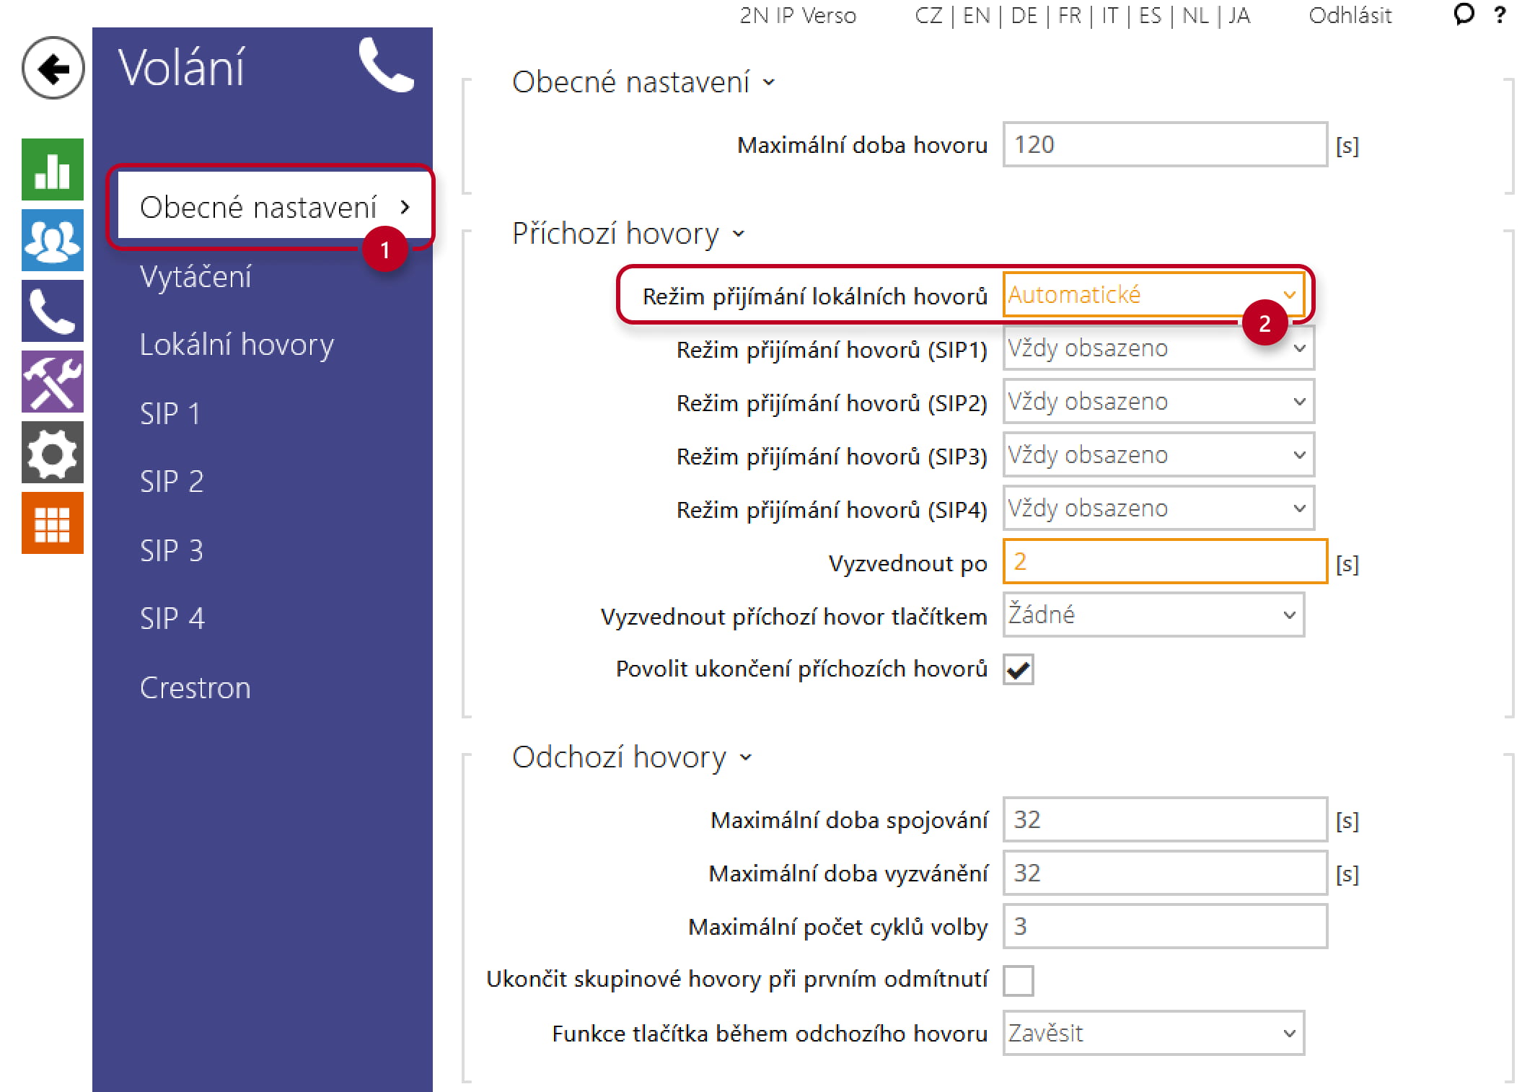
Task: Switch language to CZ
Action: point(928,15)
